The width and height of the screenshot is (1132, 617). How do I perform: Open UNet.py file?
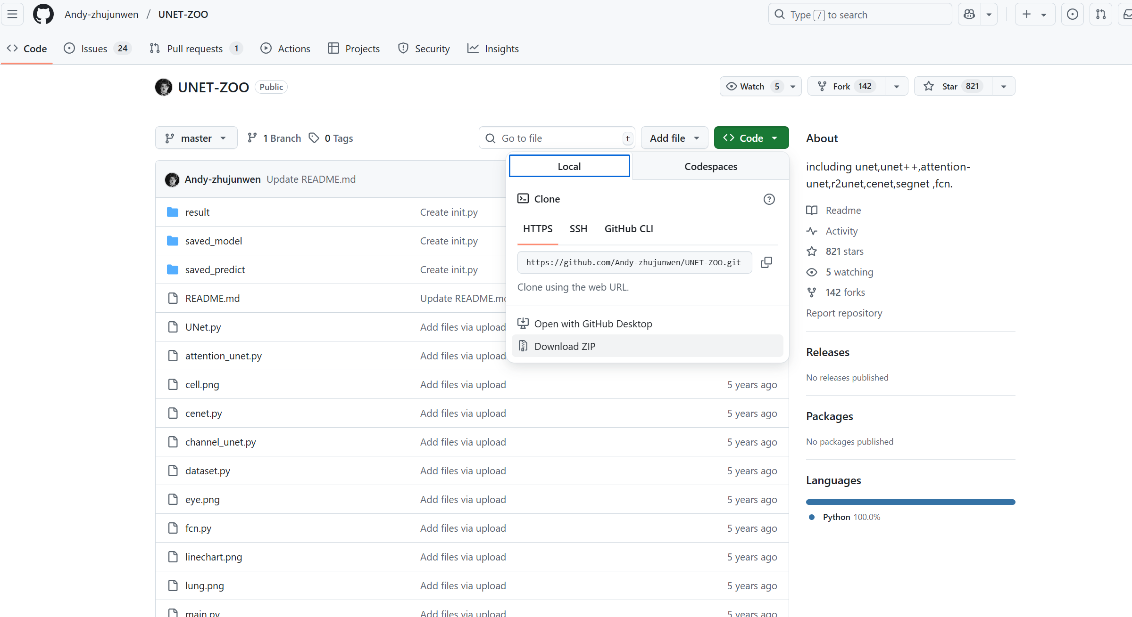point(203,327)
